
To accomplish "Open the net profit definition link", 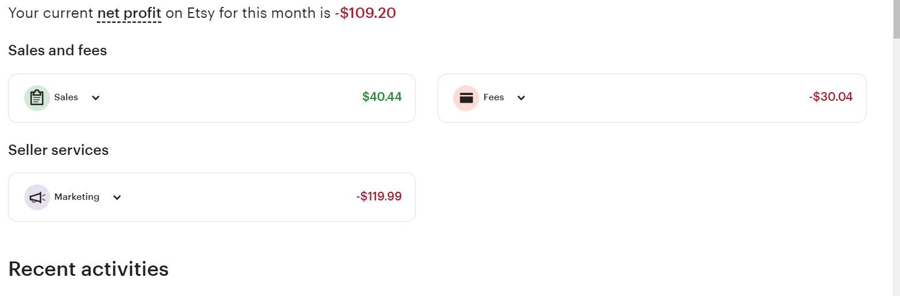I will (129, 13).
